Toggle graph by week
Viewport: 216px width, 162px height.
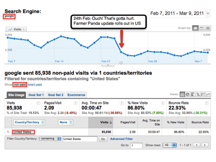point(201,28)
